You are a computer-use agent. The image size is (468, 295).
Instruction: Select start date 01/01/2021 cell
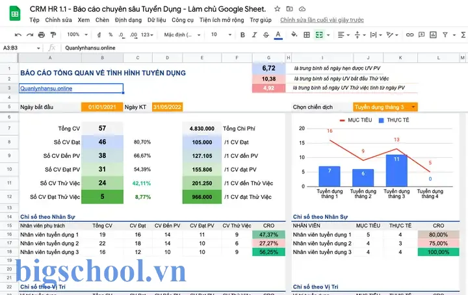(x=102, y=107)
